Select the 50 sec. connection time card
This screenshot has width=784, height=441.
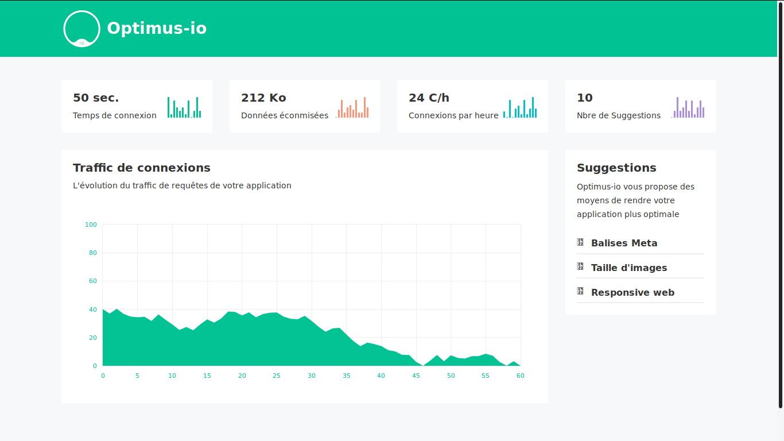(96, 98)
